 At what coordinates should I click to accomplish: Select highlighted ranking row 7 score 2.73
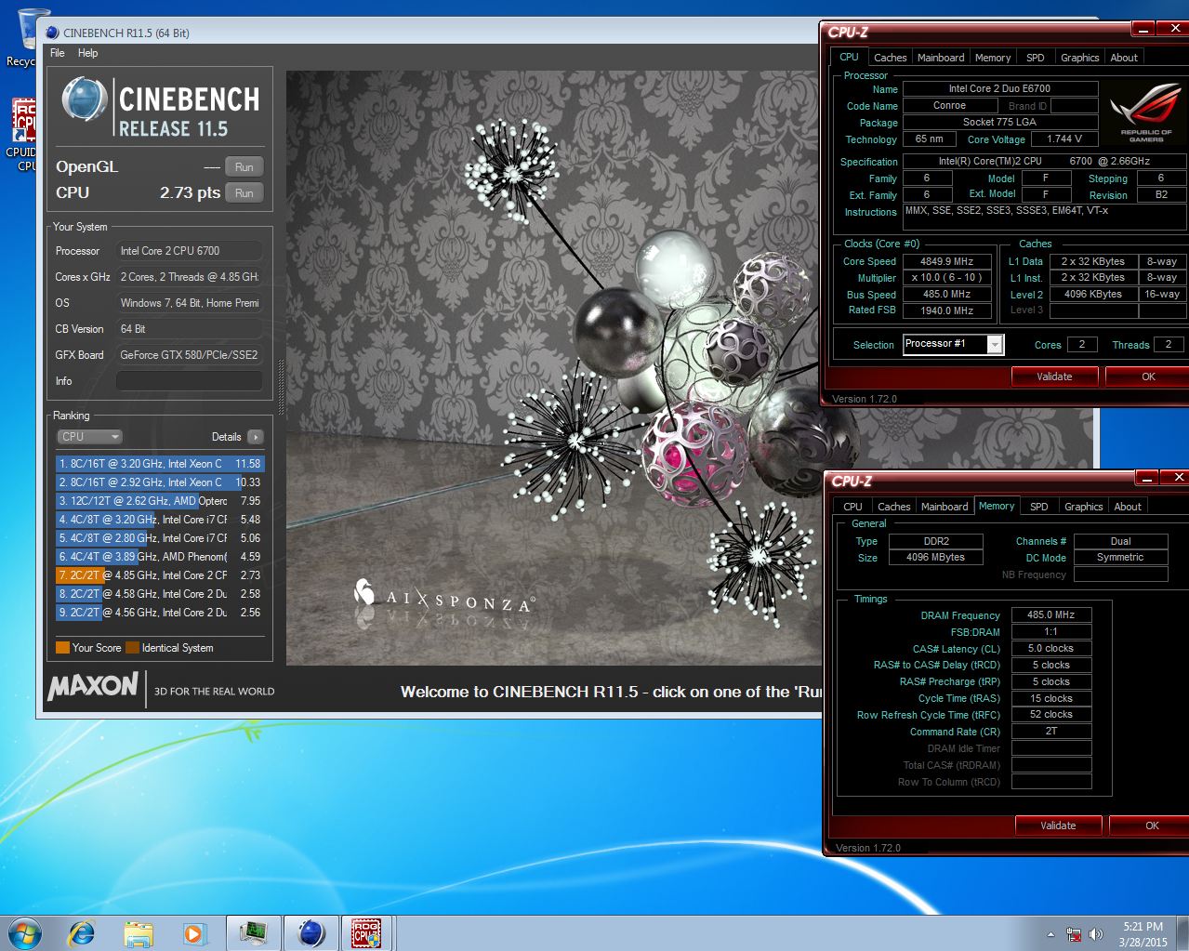[x=160, y=575]
